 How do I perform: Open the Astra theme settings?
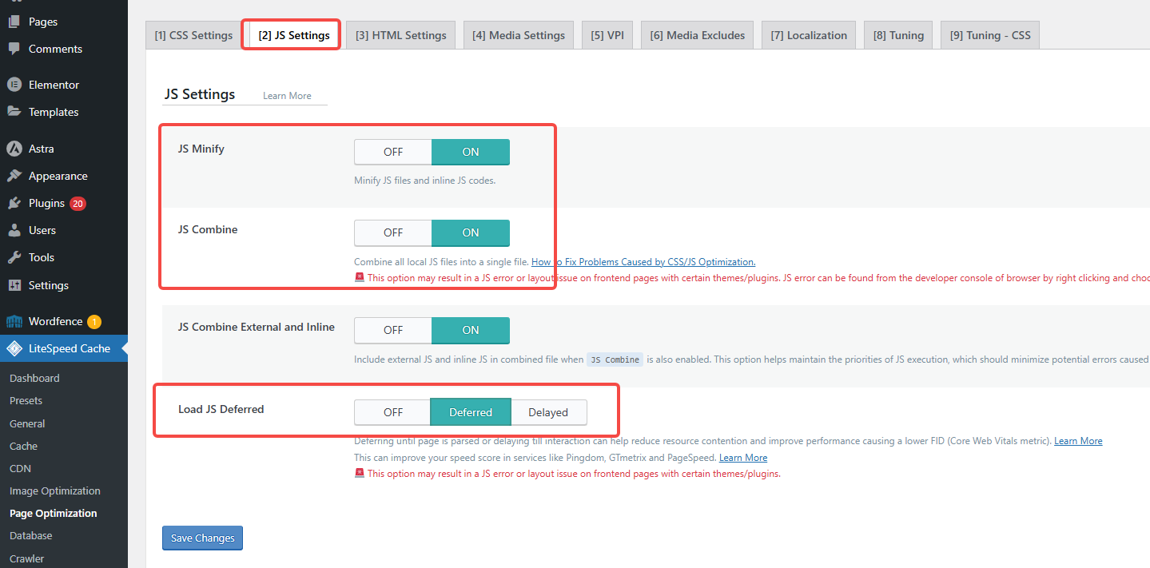tap(41, 149)
